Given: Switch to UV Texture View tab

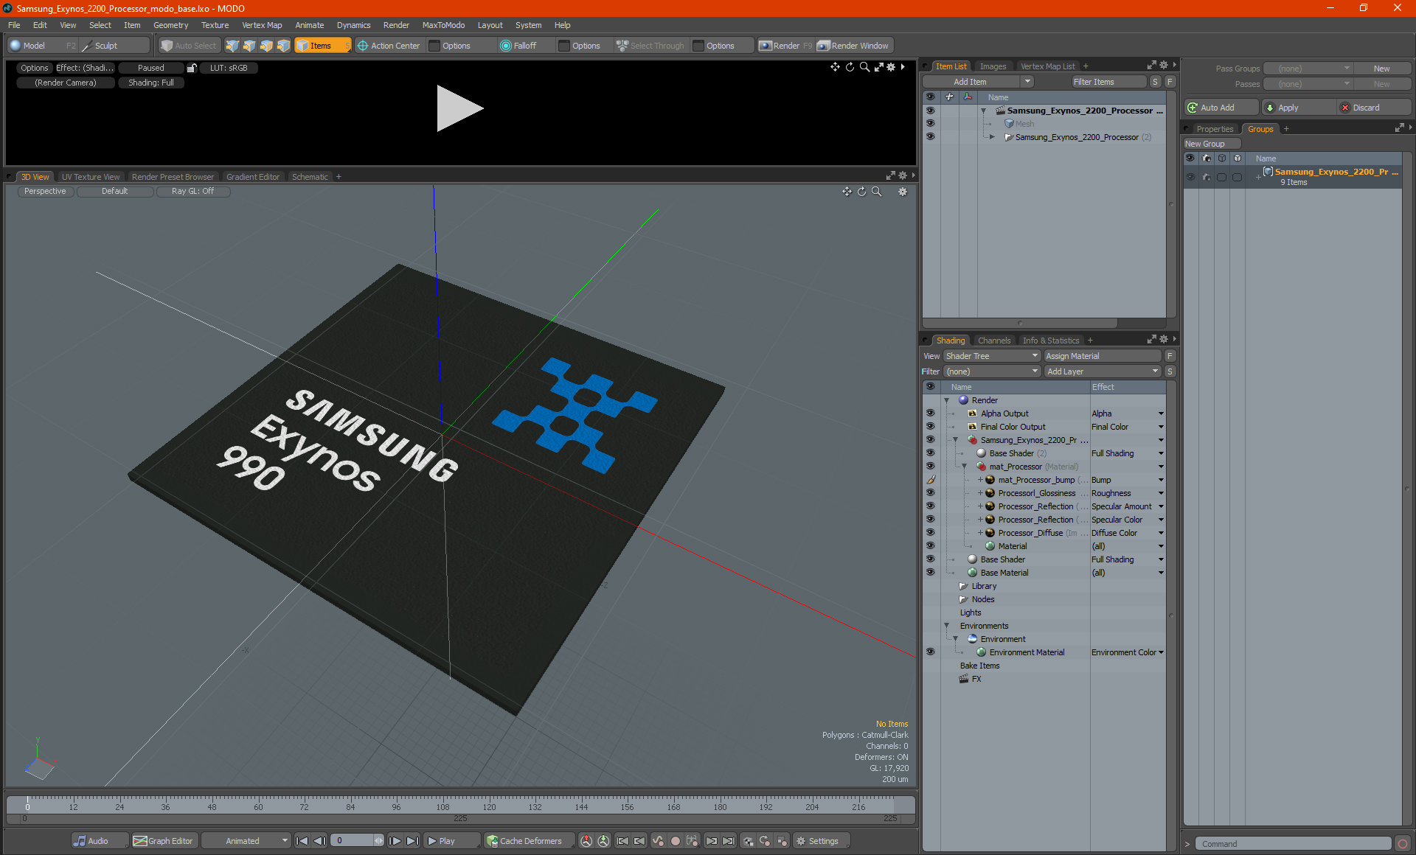Looking at the screenshot, I should 91,177.
